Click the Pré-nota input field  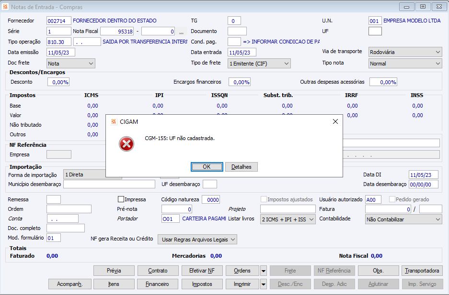(177, 209)
